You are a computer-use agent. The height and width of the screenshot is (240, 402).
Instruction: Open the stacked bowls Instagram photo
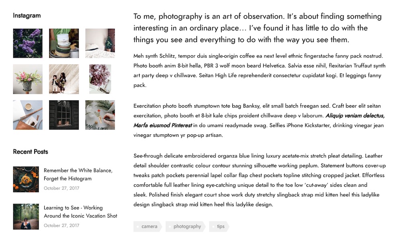(x=64, y=43)
